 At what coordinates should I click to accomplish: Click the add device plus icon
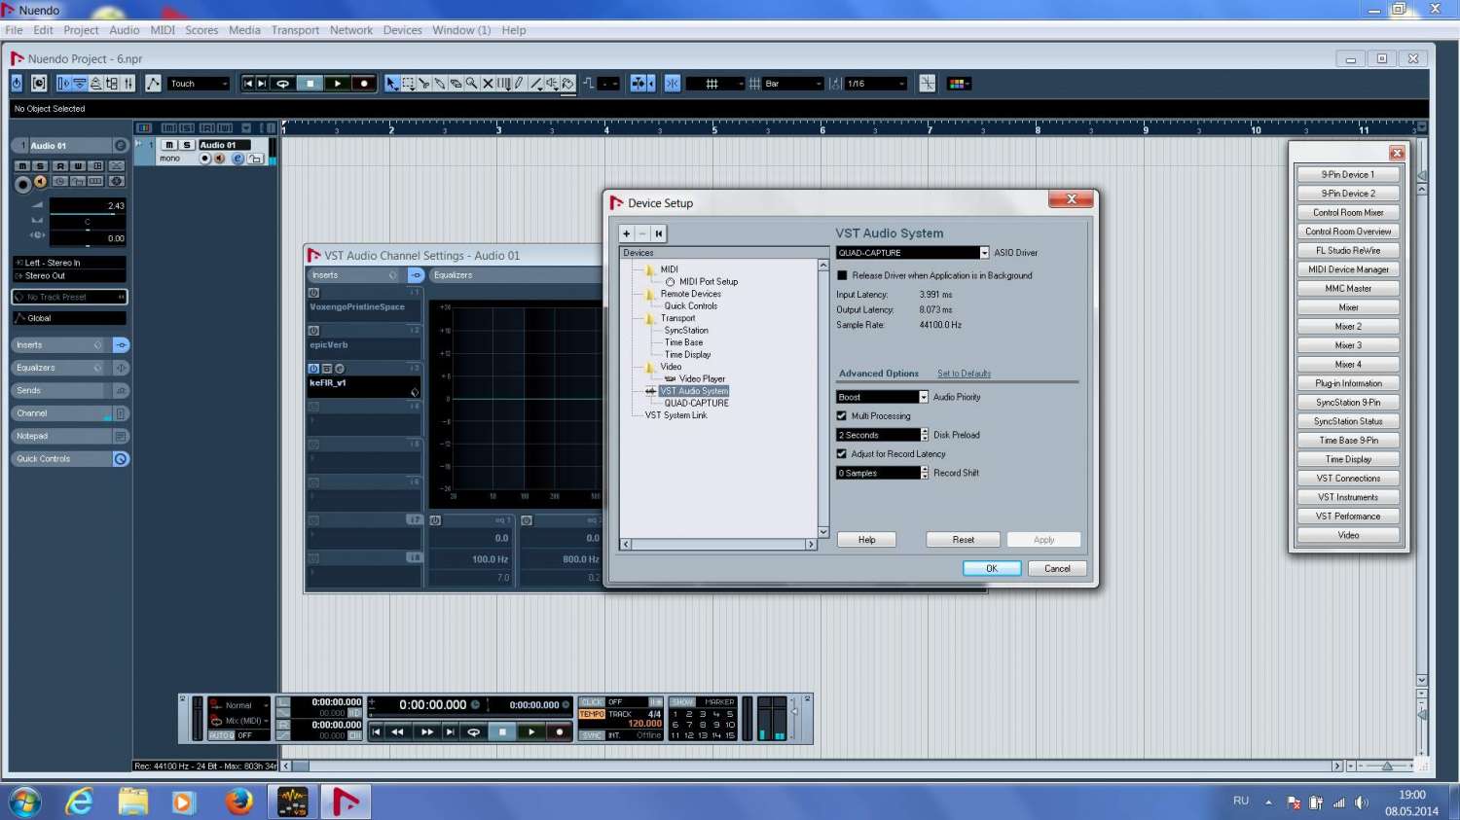[627, 233]
